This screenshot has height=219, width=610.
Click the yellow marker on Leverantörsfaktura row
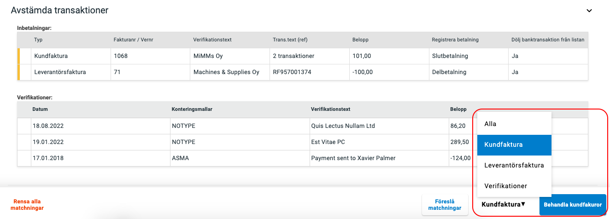(19, 72)
